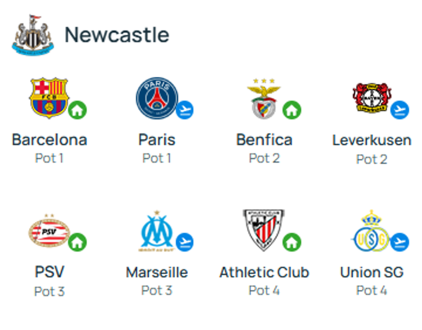Click the green home icon beside Barcelona
This screenshot has height=330, width=422.
click(x=77, y=109)
